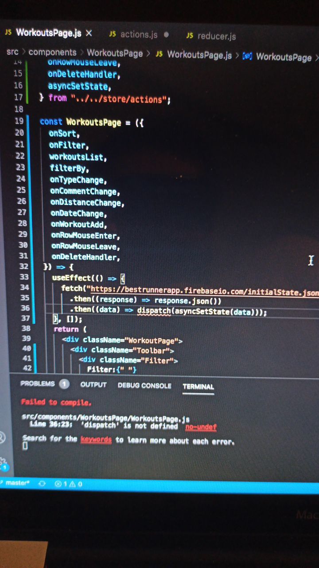Open the Accounts icon in the activity bar
The image size is (319, 568).
click(2, 437)
